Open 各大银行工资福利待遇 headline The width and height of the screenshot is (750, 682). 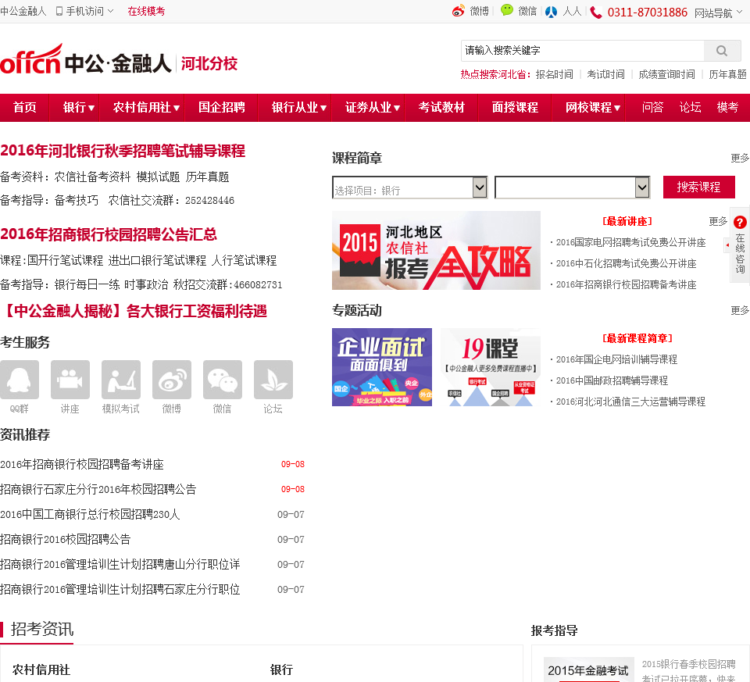(x=197, y=312)
